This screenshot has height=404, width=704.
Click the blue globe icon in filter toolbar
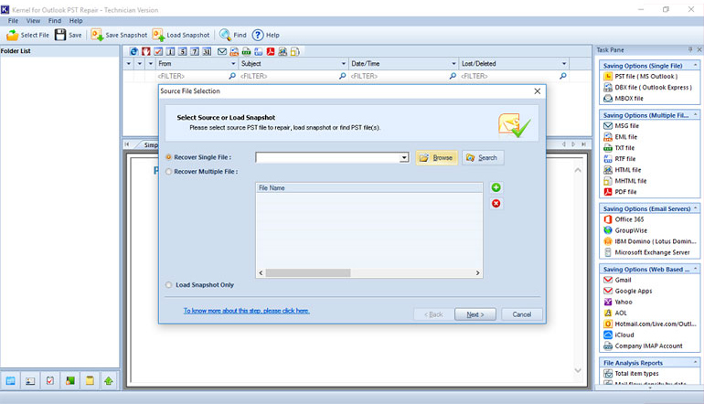click(x=133, y=51)
